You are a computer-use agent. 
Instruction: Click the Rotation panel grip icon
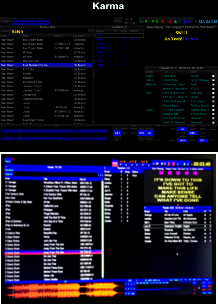click(98, 27)
